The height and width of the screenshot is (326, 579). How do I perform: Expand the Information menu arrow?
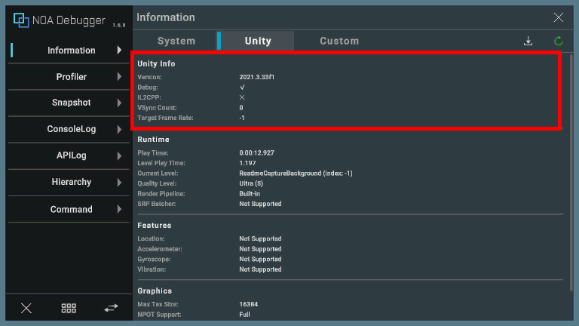pos(119,50)
